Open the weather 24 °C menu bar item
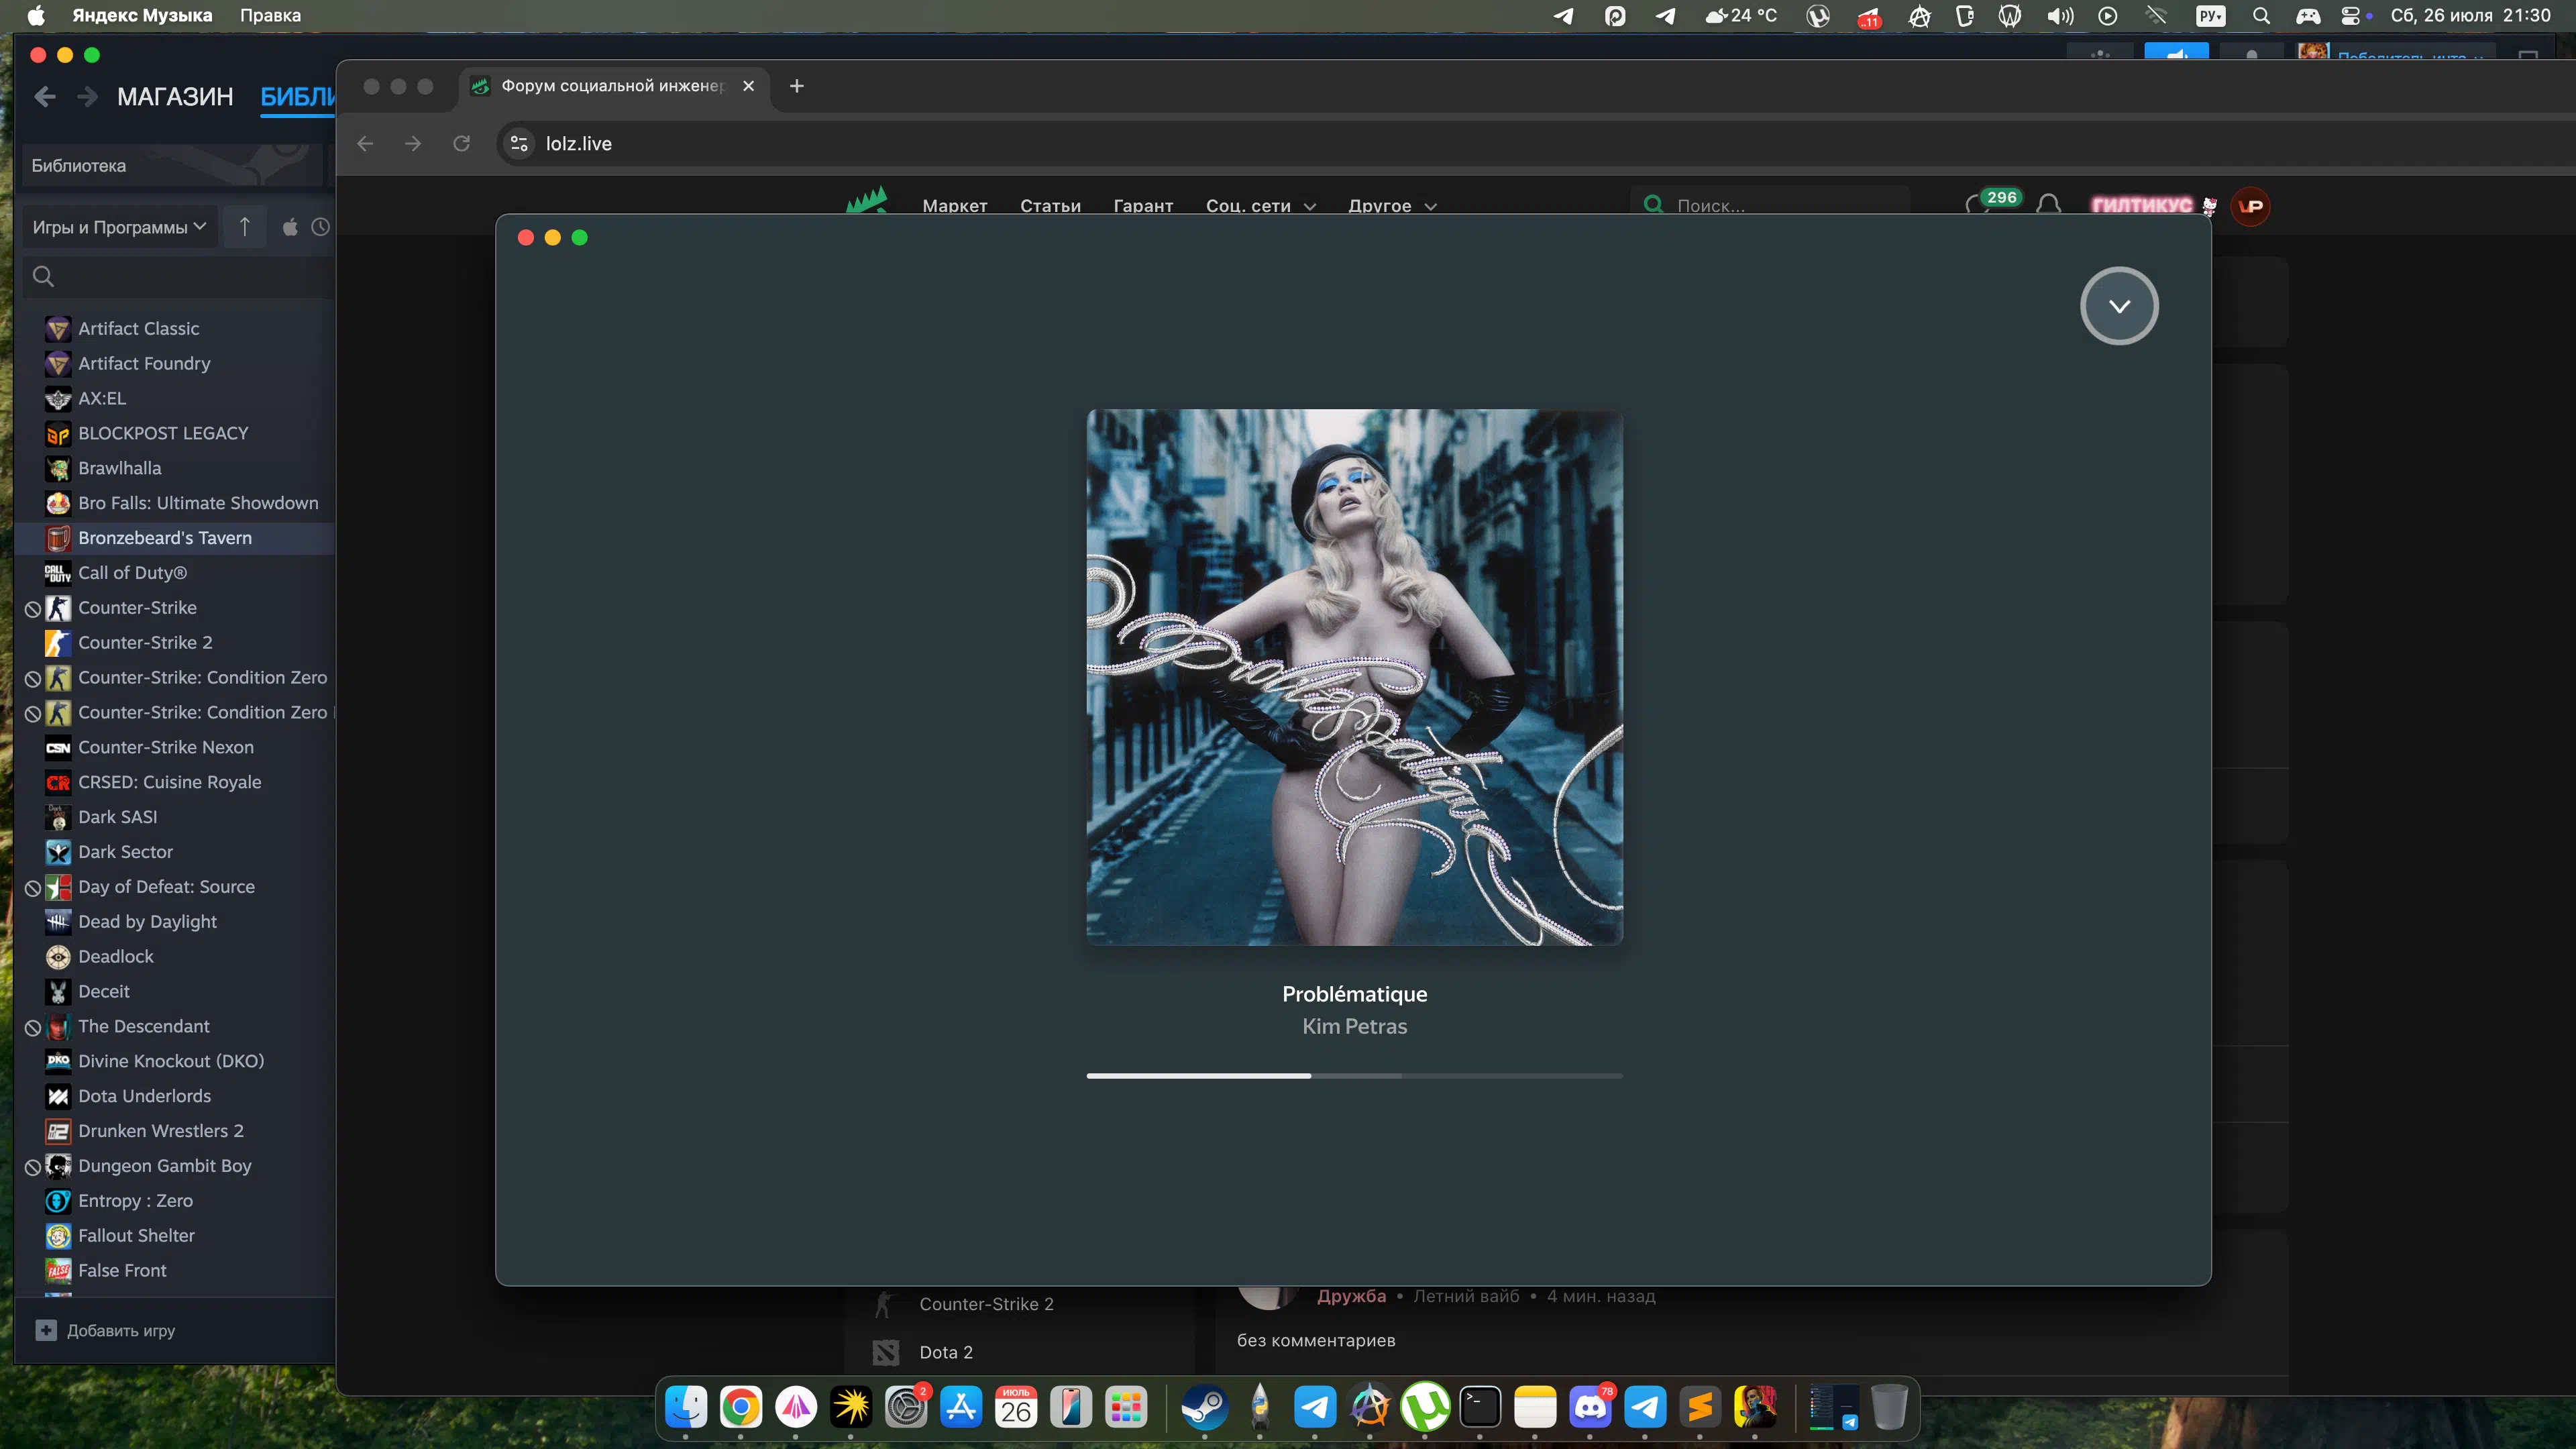 (x=1741, y=16)
